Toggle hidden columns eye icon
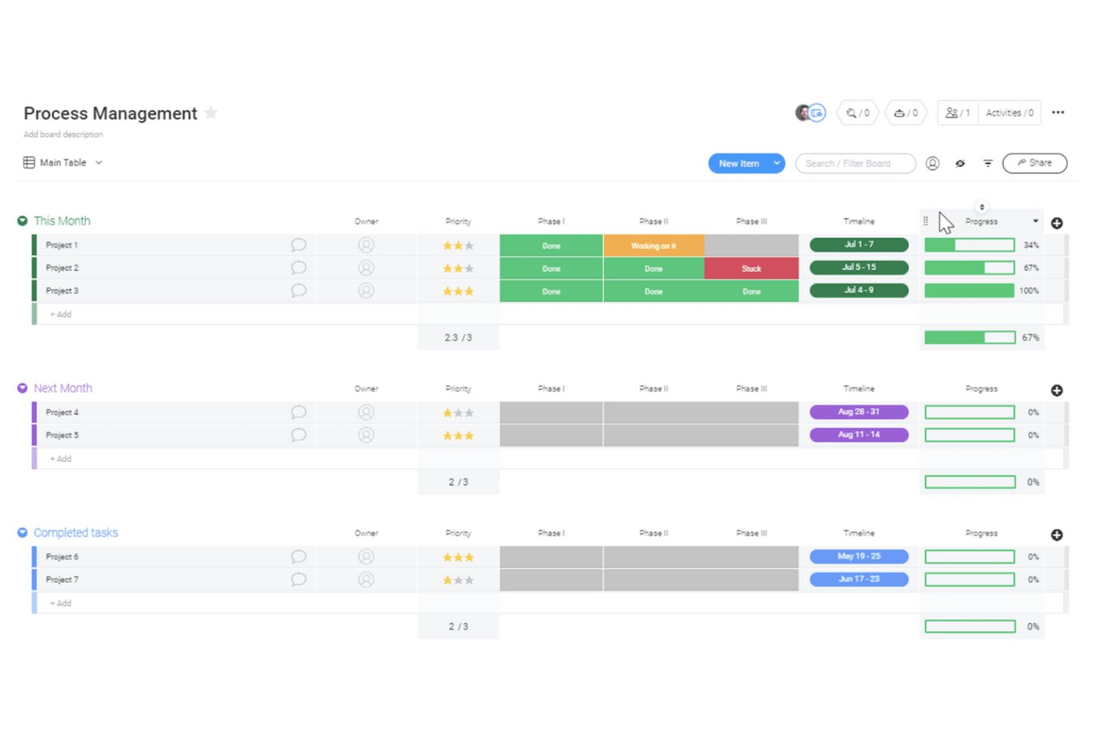 pyautogui.click(x=960, y=163)
